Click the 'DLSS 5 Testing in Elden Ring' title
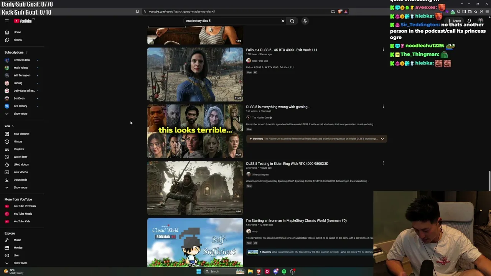Viewport: 491px width, 276px height. point(287,164)
